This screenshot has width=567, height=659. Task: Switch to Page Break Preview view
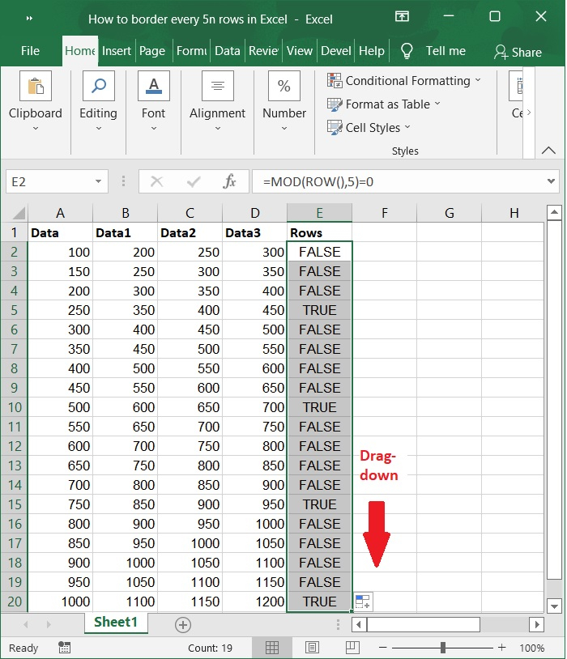pos(351,648)
